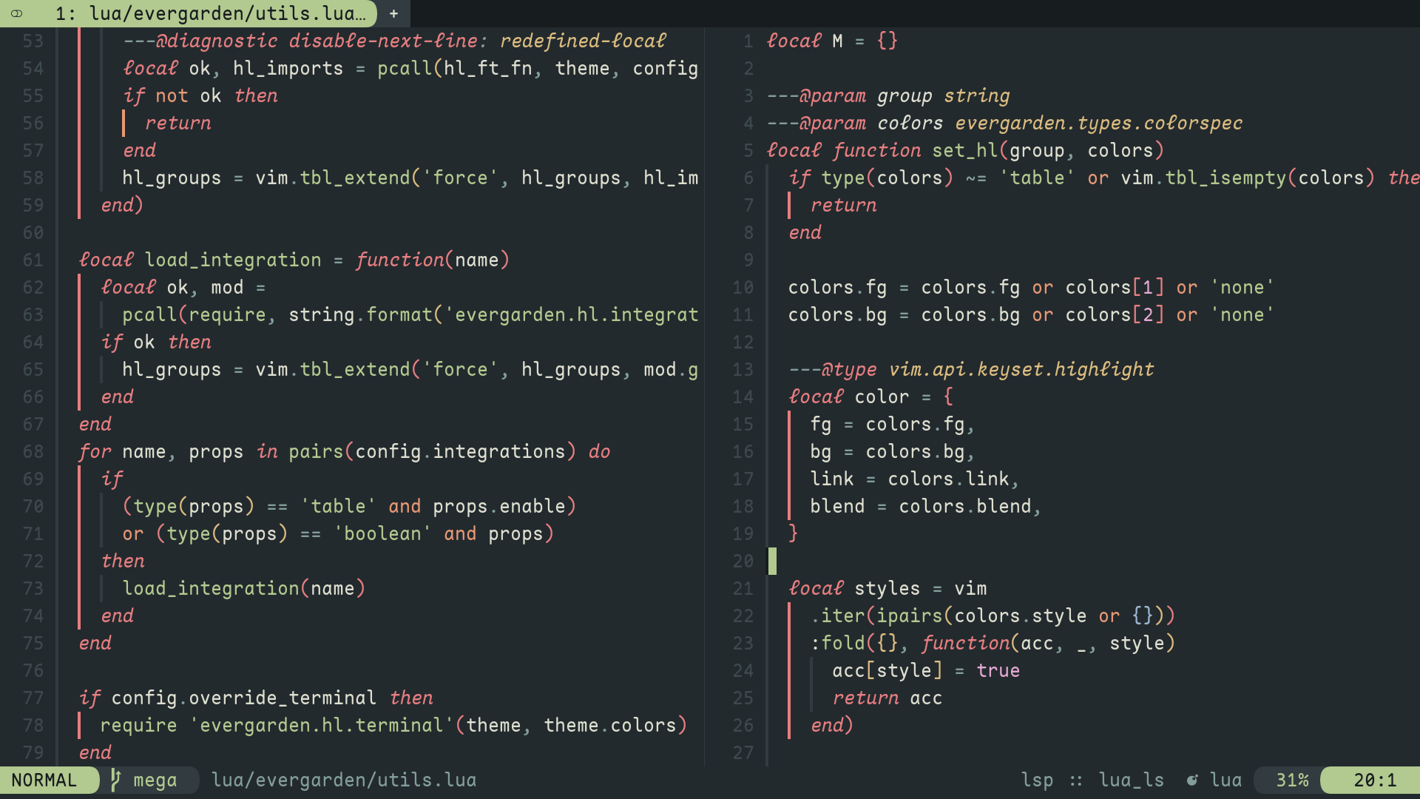
Task: Place cursor on the line 20 cursor block
Action: point(772,562)
